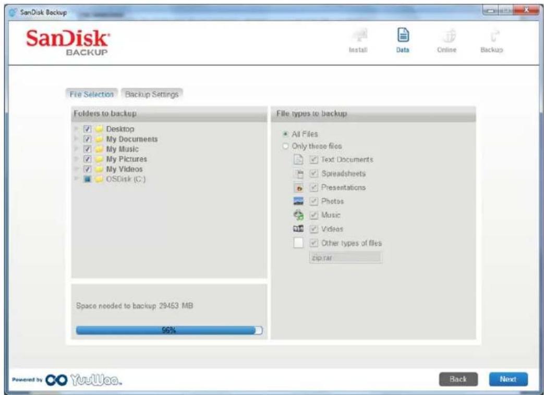Uncheck the My Pictures checkbox
The height and width of the screenshot is (395, 544).
click(x=88, y=159)
